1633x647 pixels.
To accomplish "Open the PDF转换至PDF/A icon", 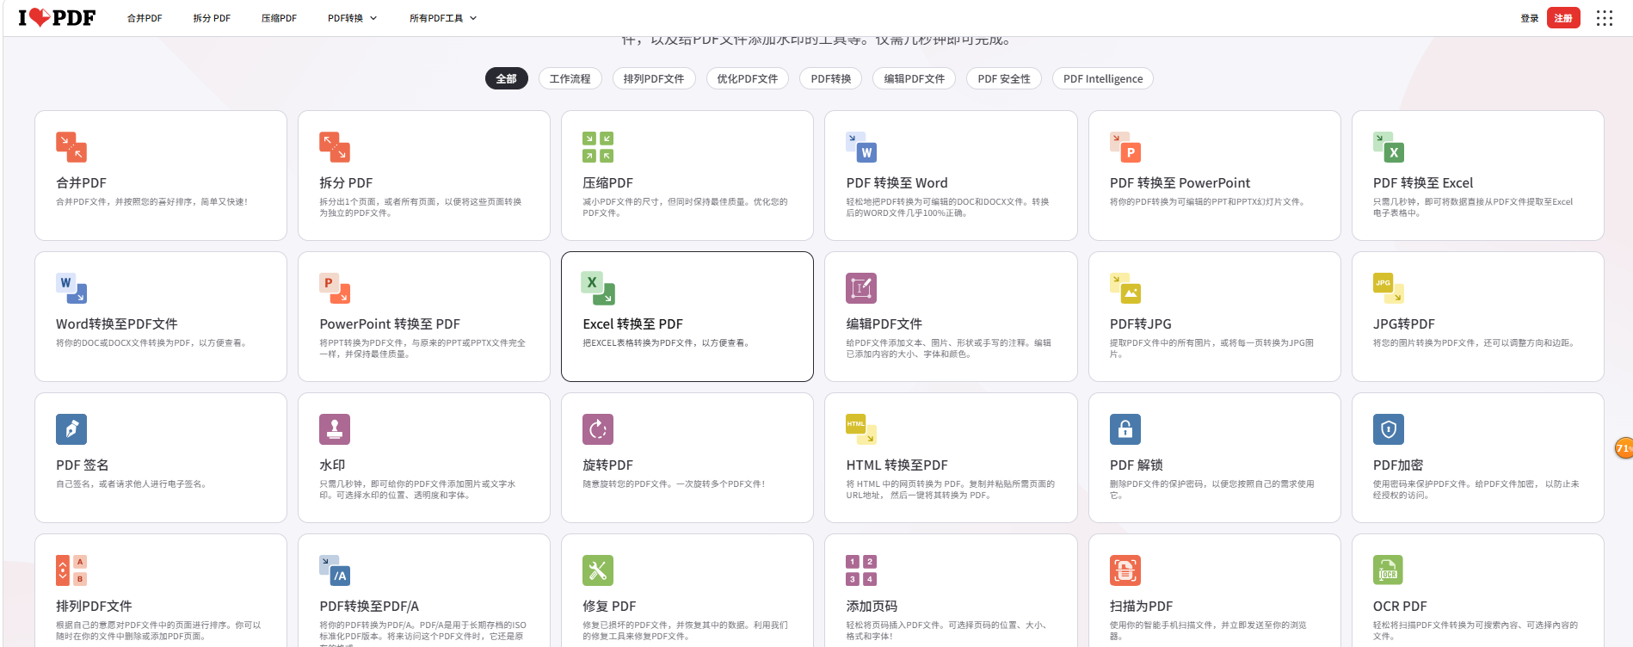I will (335, 570).
